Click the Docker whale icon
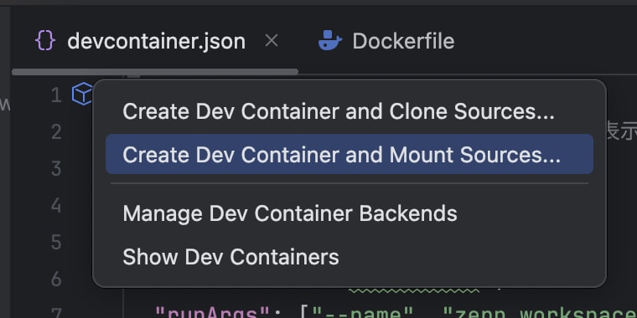Screen dimensions: 637x318 pos(330,40)
